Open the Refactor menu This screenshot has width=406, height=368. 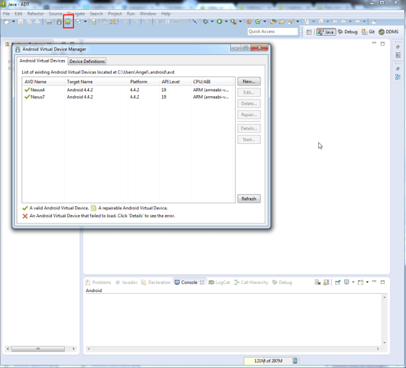pos(35,13)
